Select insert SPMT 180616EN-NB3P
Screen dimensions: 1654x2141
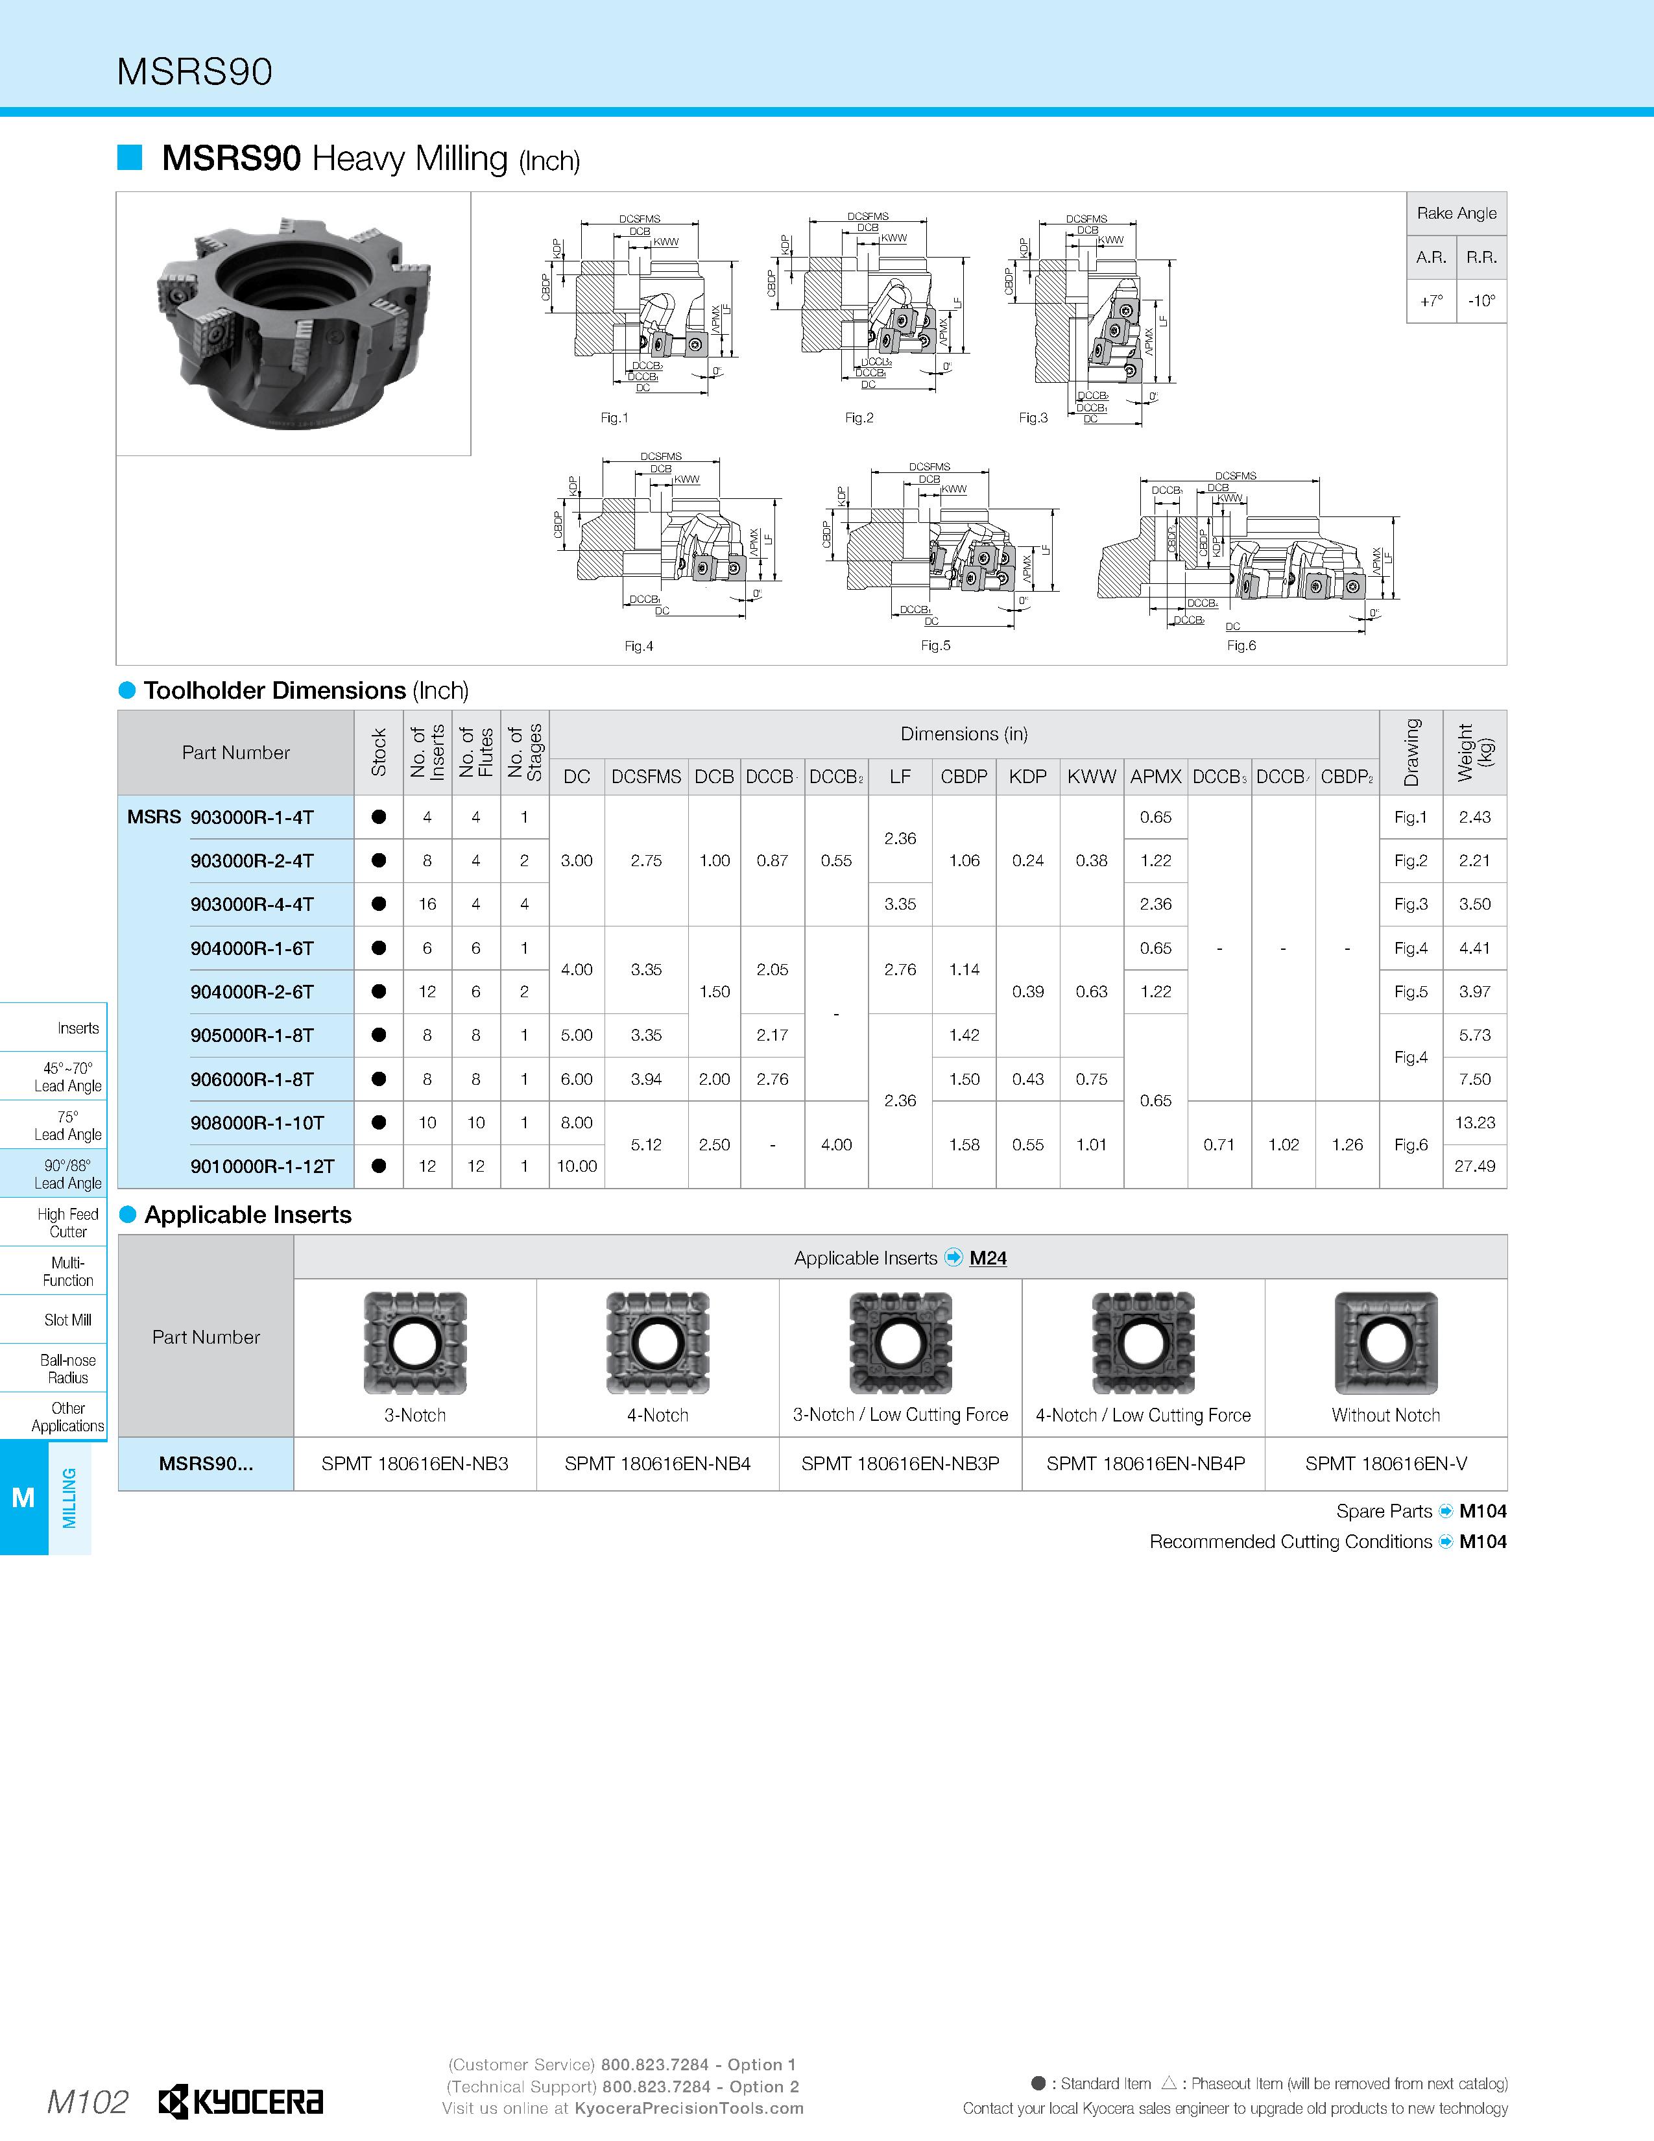coord(900,1464)
